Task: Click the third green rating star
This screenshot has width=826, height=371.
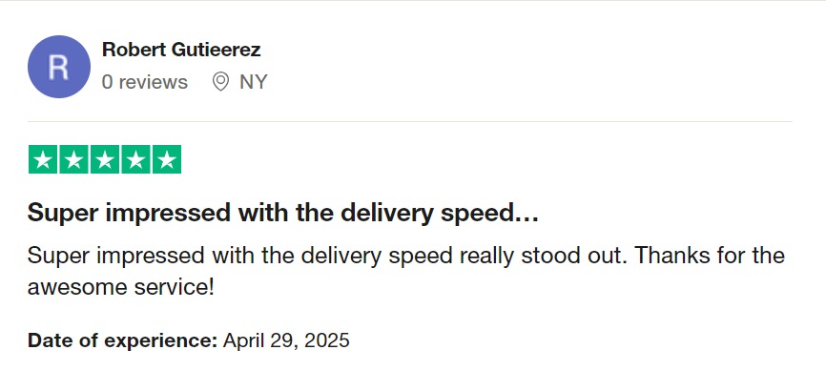Action: tap(105, 159)
